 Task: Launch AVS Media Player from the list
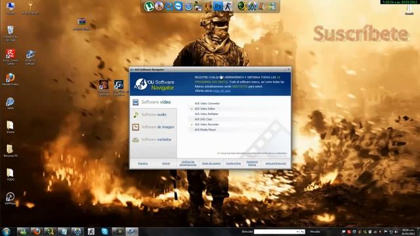(205, 130)
